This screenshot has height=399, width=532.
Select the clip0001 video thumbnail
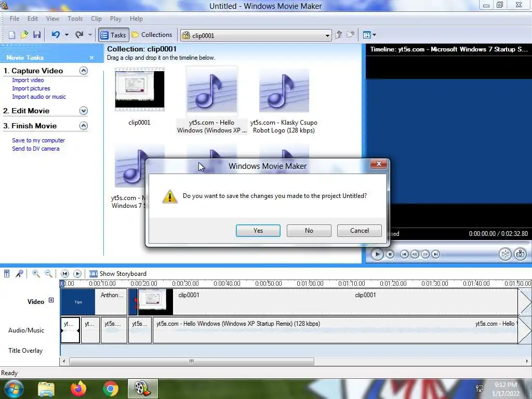point(139,89)
